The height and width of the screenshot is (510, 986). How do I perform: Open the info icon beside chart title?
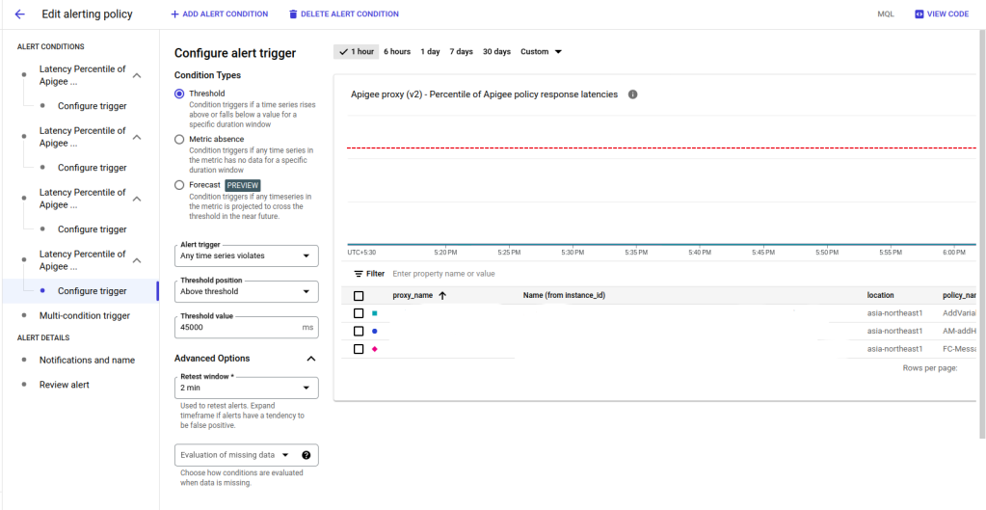coord(632,94)
